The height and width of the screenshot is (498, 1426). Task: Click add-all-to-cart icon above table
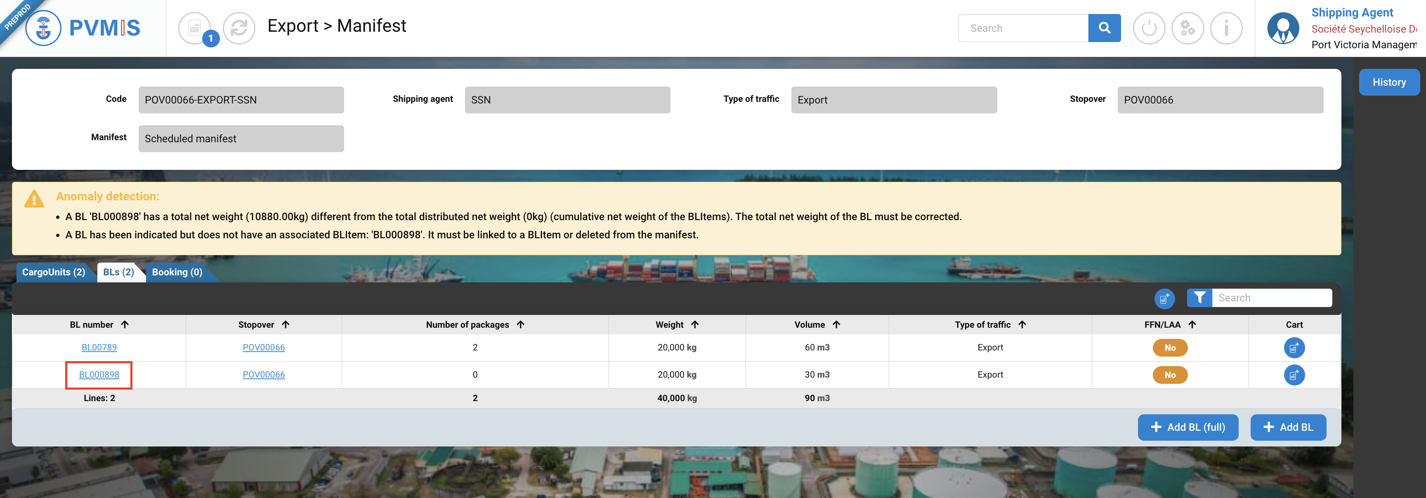[1164, 298]
